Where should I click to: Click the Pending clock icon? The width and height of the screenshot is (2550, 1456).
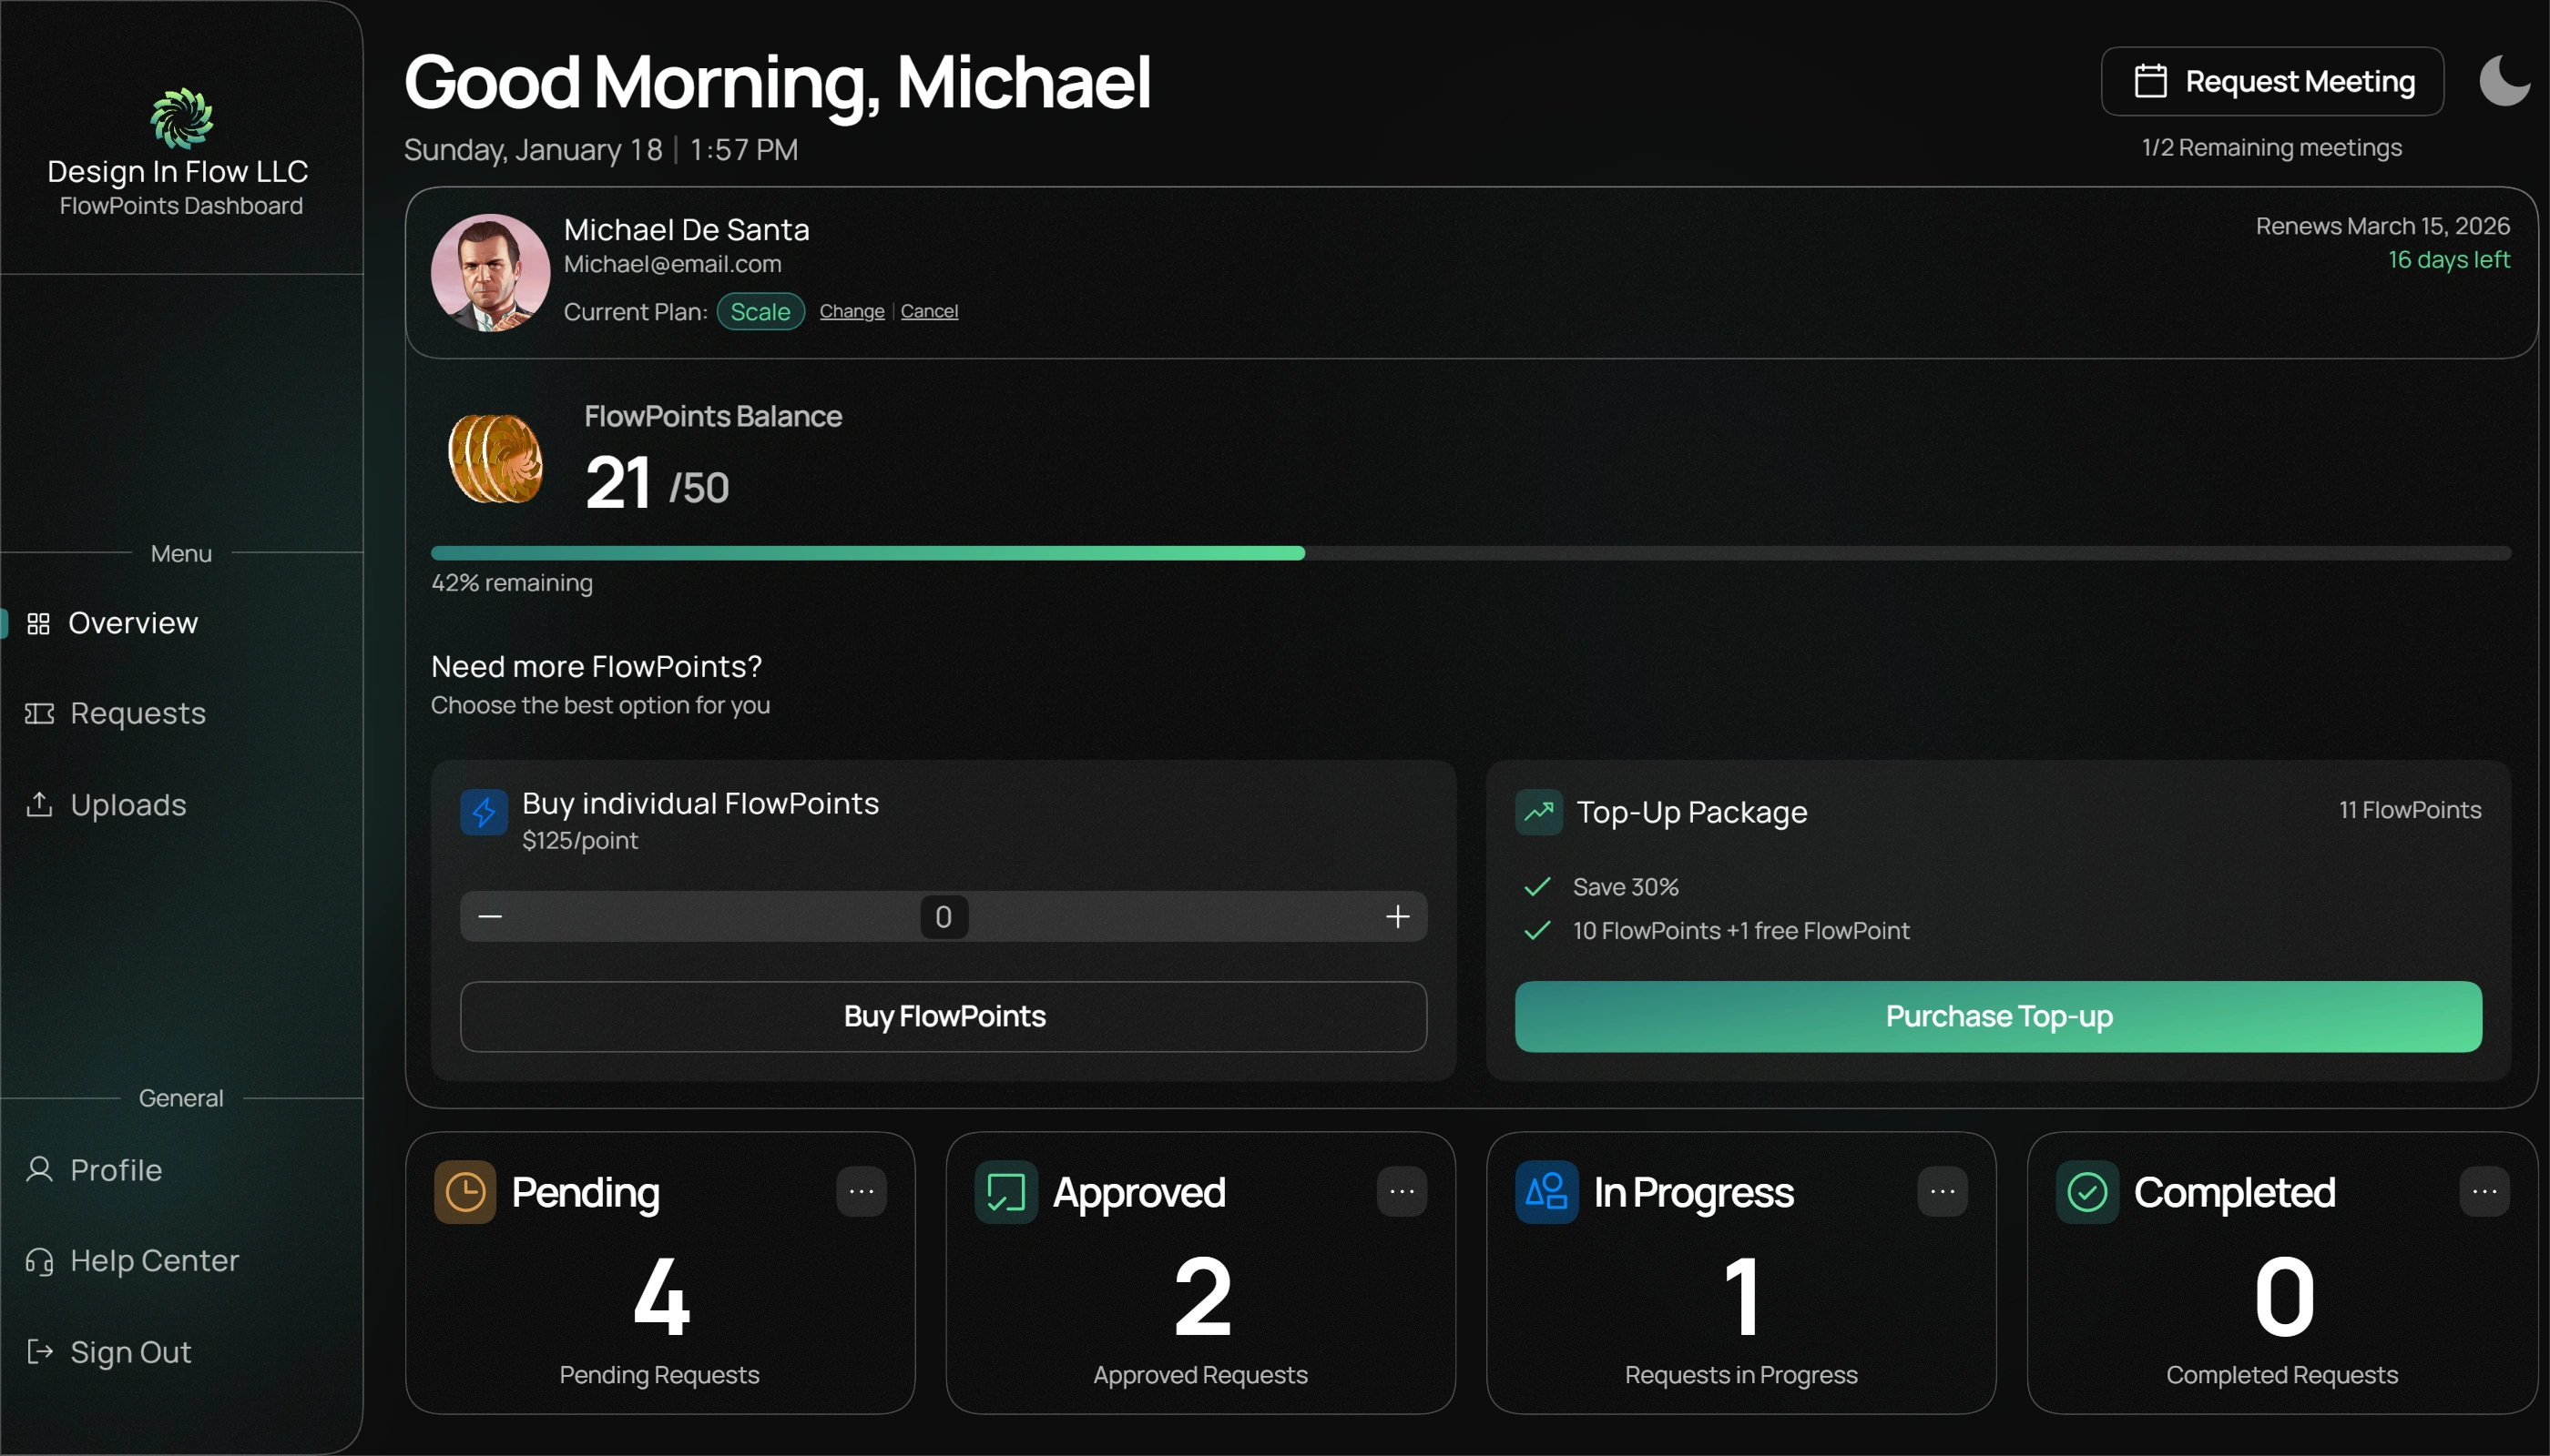(x=464, y=1191)
